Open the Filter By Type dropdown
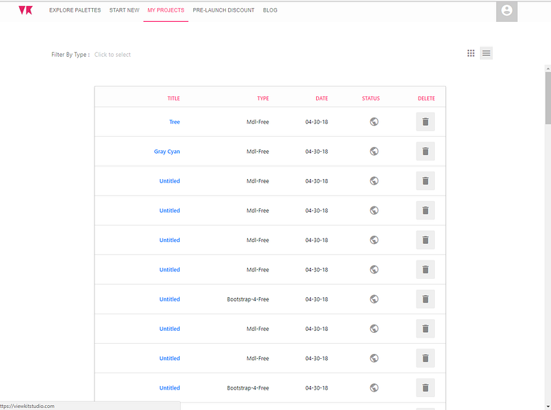Viewport: 551px width, 410px height. [113, 55]
